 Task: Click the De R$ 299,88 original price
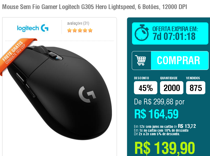tap(159, 102)
